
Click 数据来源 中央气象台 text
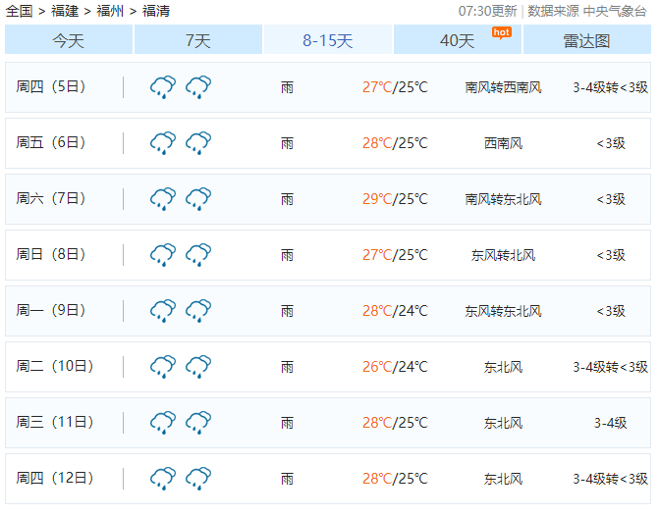click(x=586, y=11)
